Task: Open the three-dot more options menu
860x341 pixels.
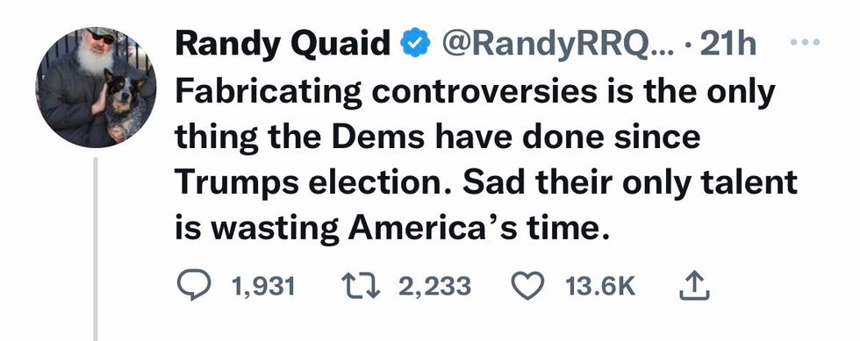Action: (804, 42)
